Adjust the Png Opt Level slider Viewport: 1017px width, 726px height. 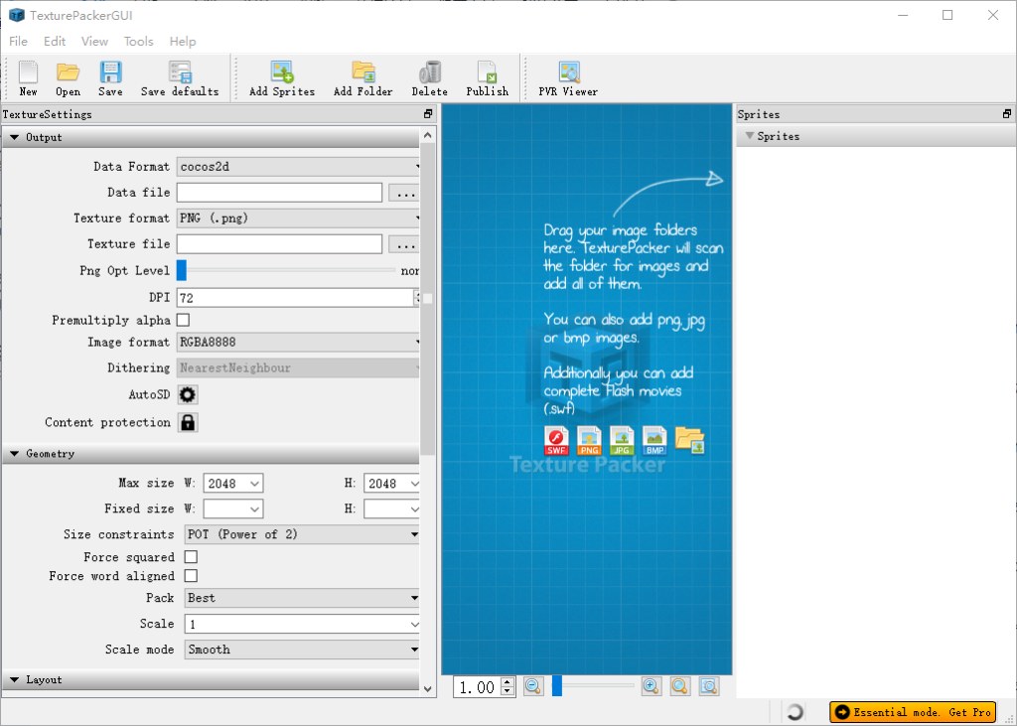point(182,270)
